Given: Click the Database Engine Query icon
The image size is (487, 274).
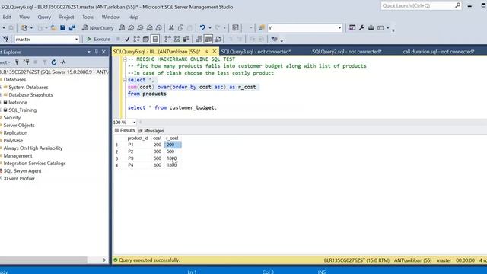Looking at the screenshot, I should pyautogui.click(x=122, y=28).
